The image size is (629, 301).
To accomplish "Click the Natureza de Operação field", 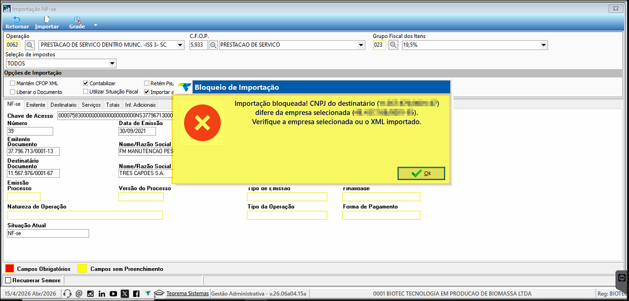I will coord(85,215).
